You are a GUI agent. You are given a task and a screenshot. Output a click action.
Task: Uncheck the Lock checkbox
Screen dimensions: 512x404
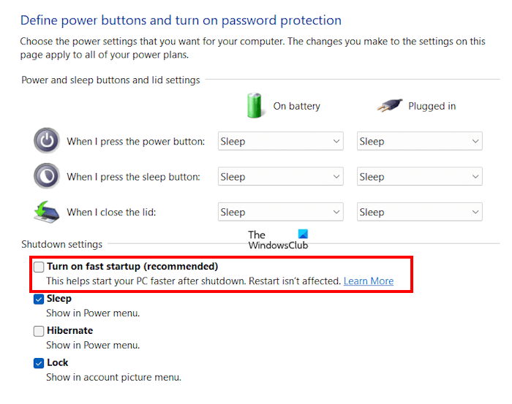tap(39, 363)
